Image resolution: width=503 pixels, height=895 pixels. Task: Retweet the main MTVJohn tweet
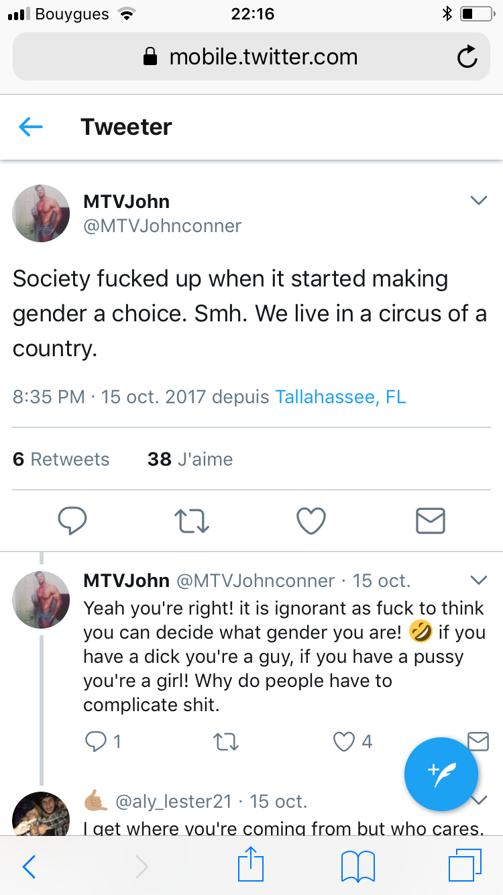(x=192, y=521)
